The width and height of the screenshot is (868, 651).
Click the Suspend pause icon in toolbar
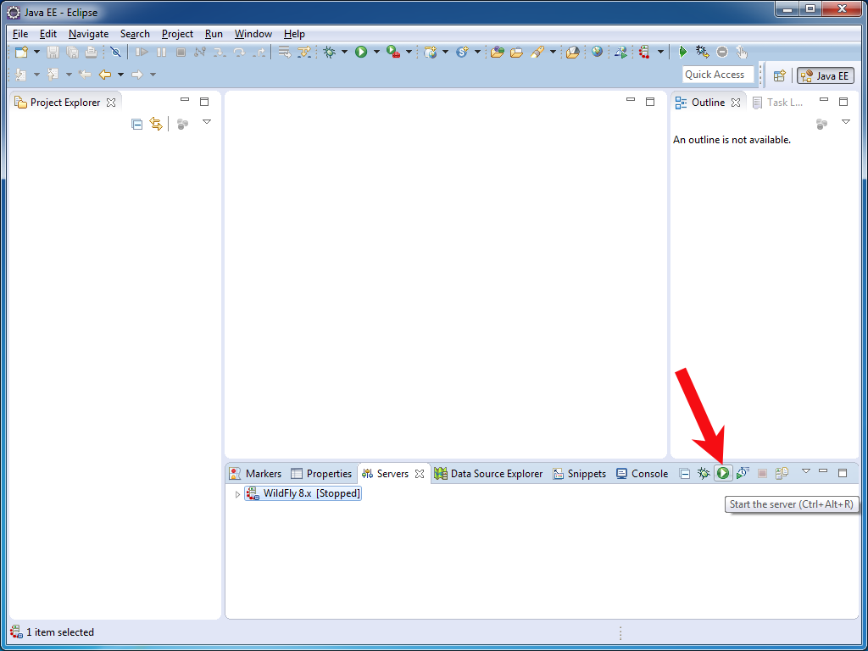[161, 52]
